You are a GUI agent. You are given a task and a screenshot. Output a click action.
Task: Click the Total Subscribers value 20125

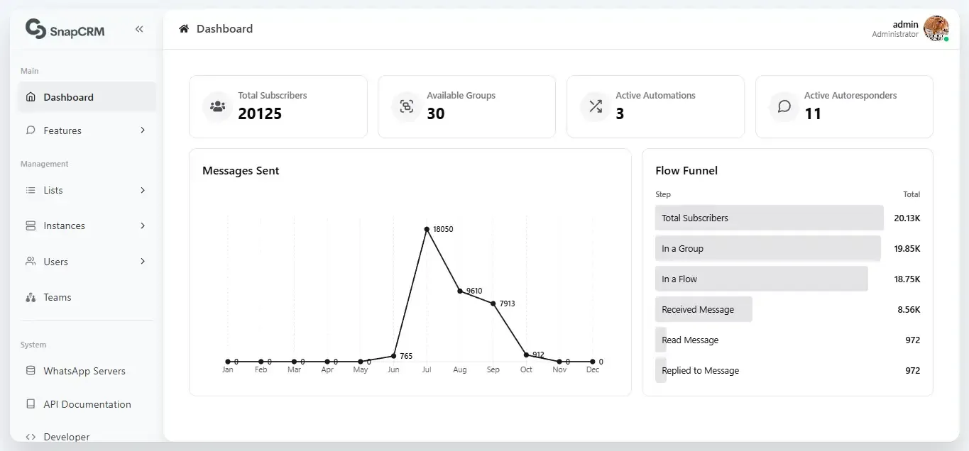[260, 113]
